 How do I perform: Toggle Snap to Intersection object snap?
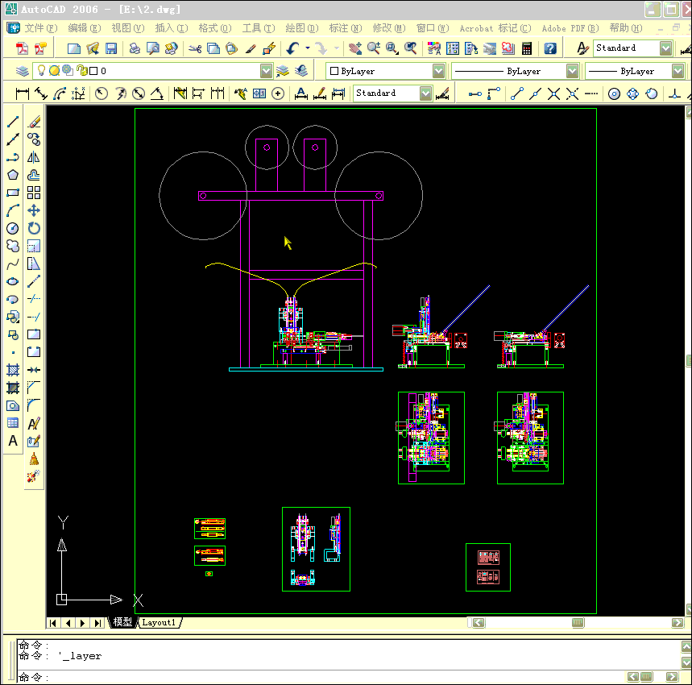pyautogui.click(x=553, y=93)
